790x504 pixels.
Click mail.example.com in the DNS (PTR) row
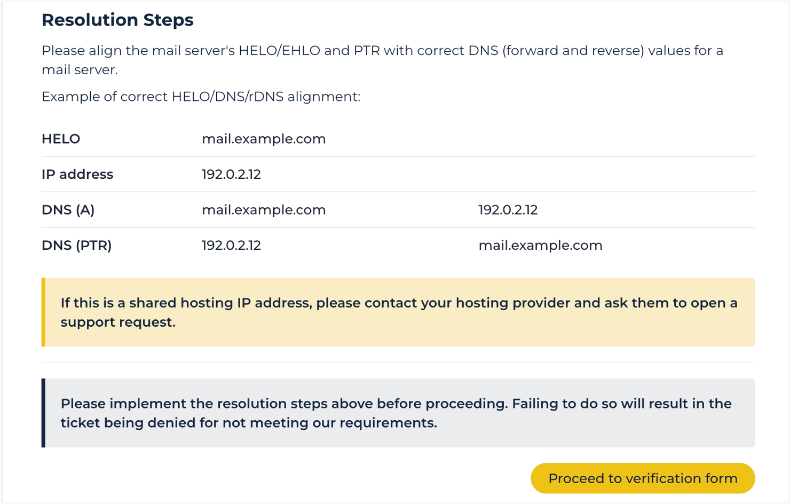(540, 246)
